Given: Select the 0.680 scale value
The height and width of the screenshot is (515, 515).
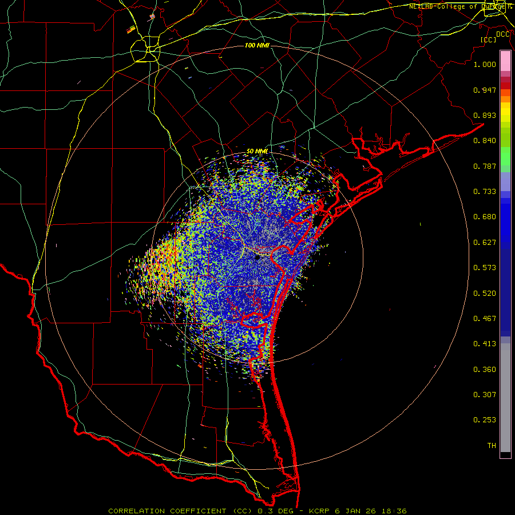Looking at the screenshot, I should 485,217.
